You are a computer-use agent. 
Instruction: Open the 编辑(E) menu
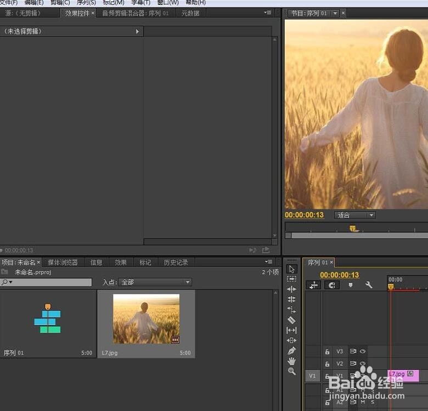tap(34, 3)
